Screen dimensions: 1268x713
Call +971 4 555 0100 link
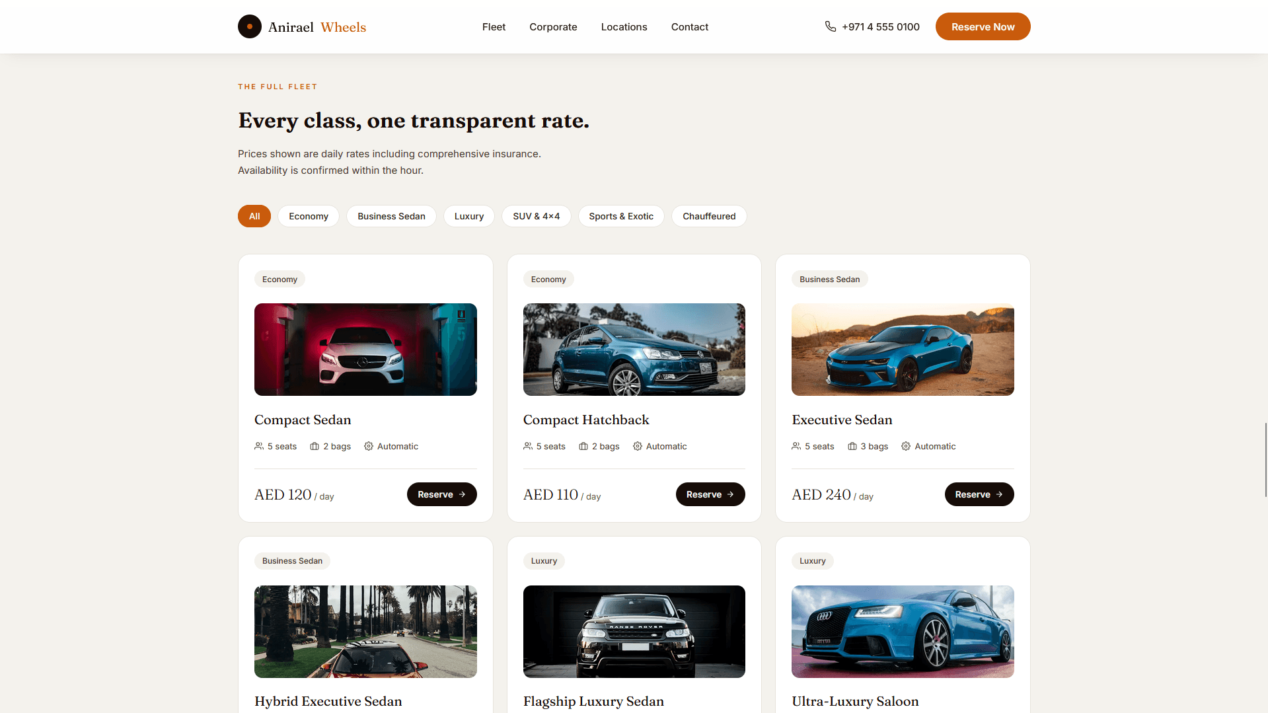click(872, 26)
